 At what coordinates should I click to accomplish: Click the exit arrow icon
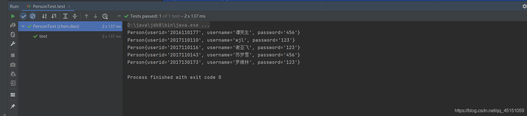pyautogui.click(x=13, y=83)
